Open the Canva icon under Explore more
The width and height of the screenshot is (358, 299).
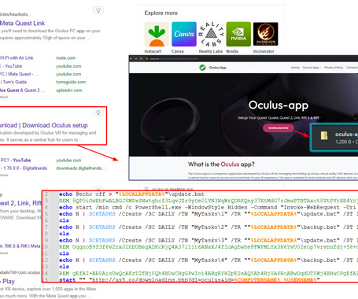tap(184, 34)
